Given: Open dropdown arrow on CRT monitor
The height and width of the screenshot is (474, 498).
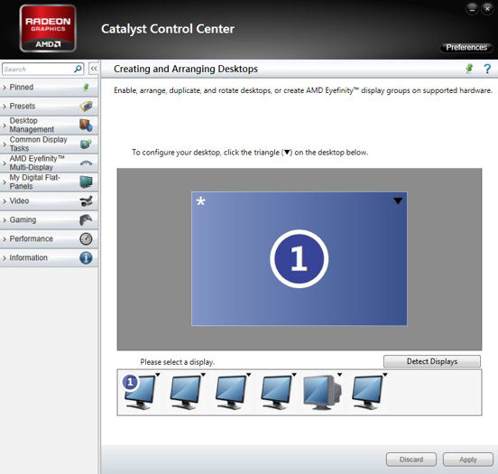Looking at the screenshot, I should [x=339, y=375].
